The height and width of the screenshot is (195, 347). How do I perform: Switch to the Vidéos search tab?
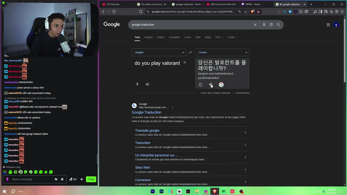[161, 37]
